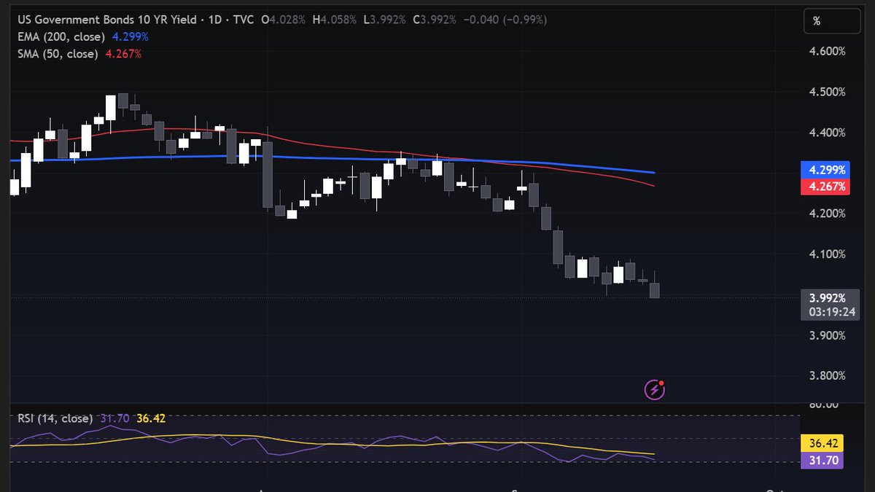The height and width of the screenshot is (492, 875).
Task: Click the latest candle near 3.992%
Action: click(x=654, y=289)
